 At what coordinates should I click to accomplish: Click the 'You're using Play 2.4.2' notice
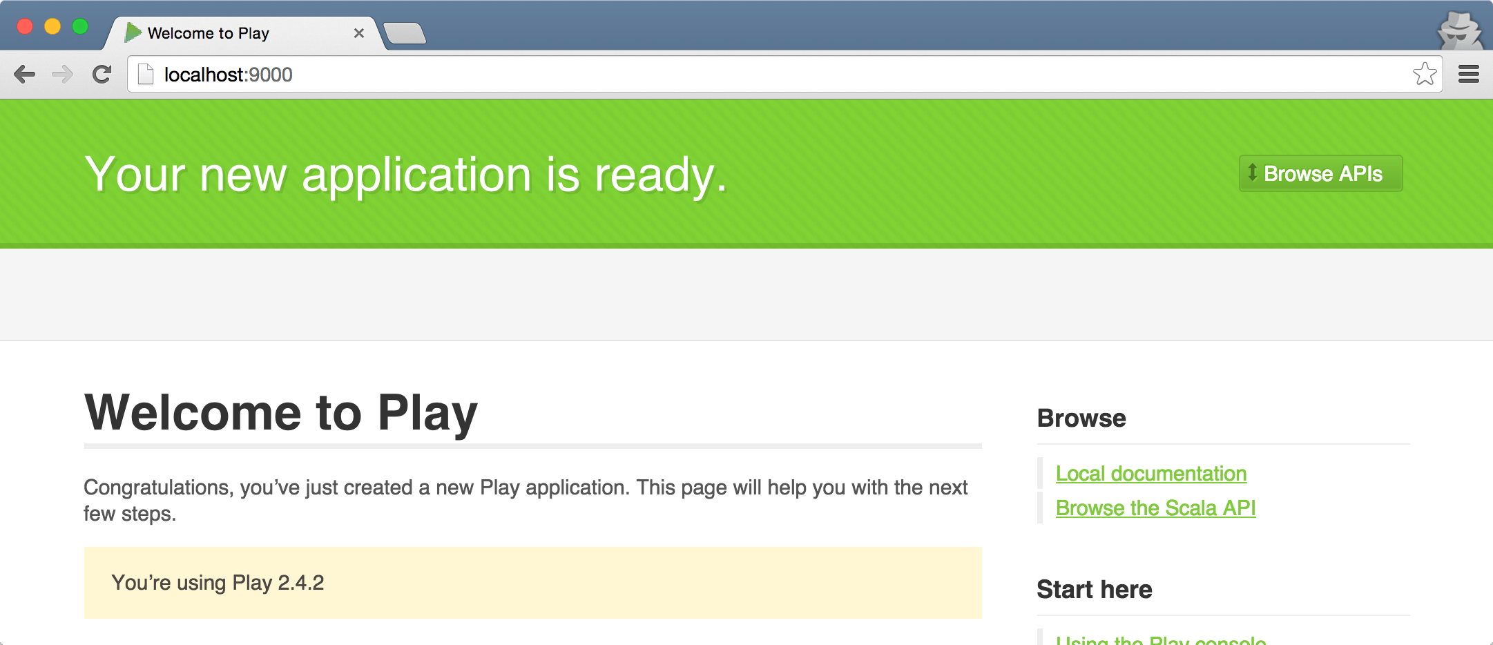click(532, 583)
